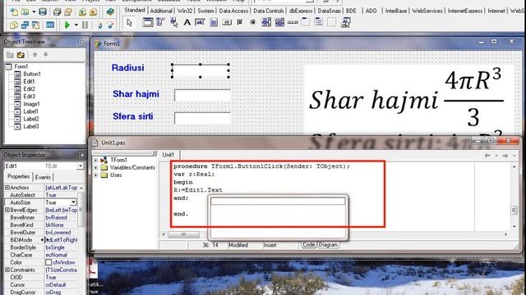Click the Toggle Form/Unit icon
The width and height of the screenshot is (526, 295).
[36, 25]
